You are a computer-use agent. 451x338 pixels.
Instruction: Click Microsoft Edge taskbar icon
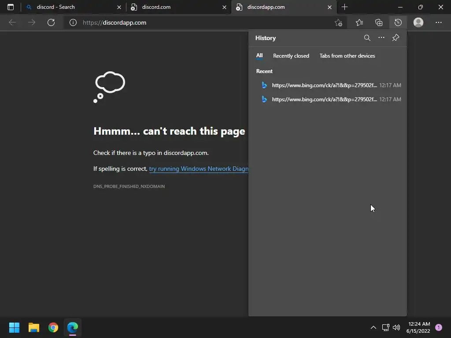tap(73, 327)
